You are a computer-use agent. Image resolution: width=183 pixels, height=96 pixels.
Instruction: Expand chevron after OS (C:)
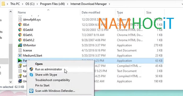[x=37, y=4]
